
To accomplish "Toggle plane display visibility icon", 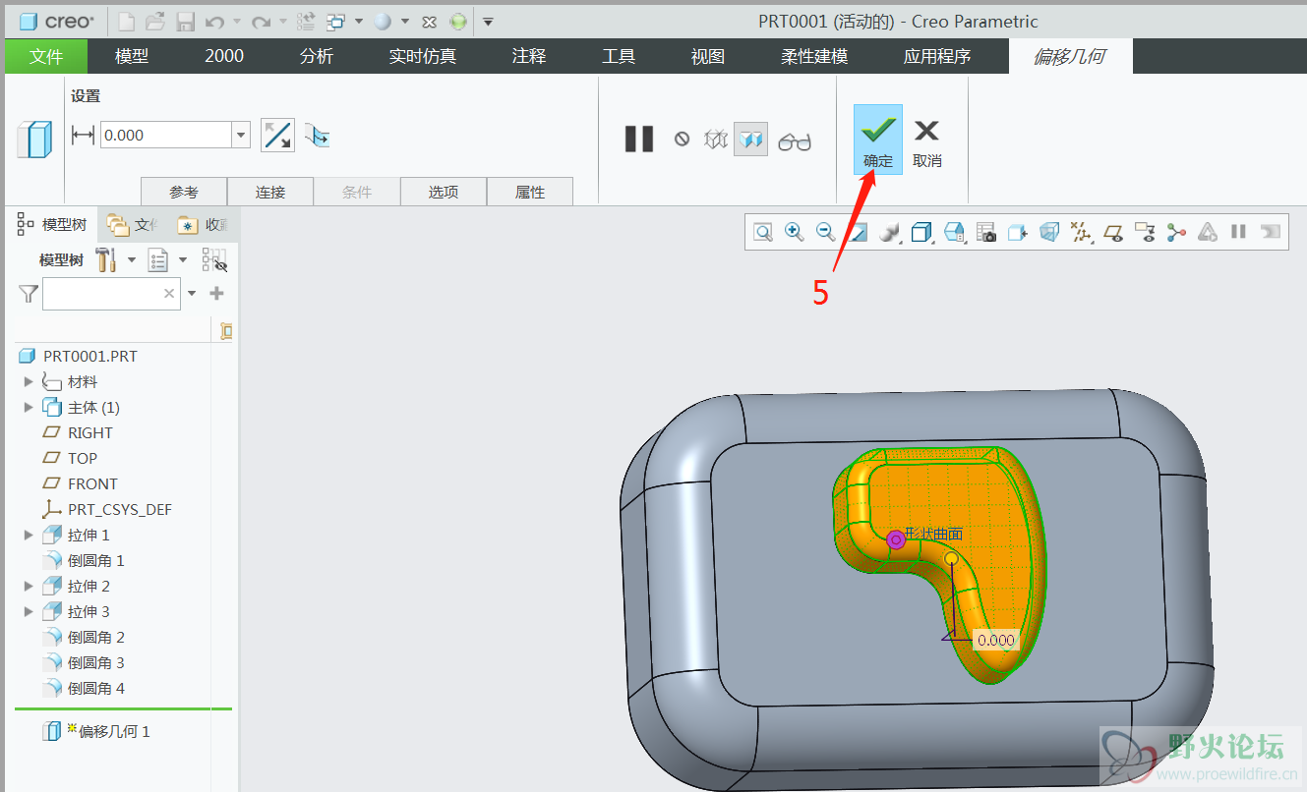I will click(x=1113, y=232).
